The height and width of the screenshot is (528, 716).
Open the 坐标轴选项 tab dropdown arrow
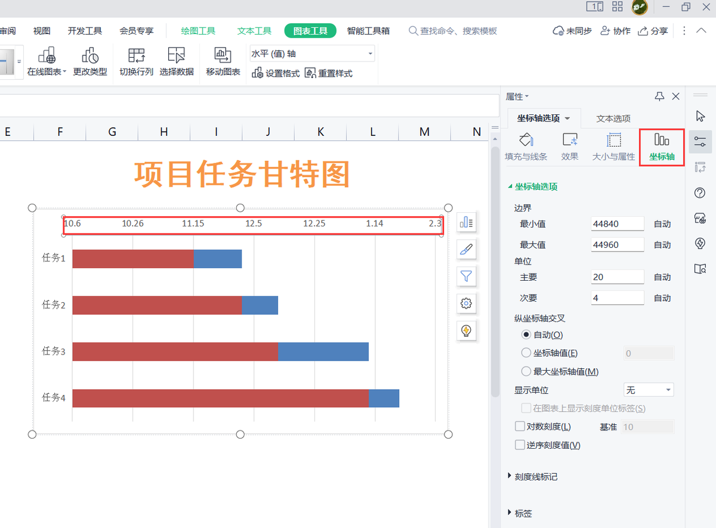pos(567,119)
